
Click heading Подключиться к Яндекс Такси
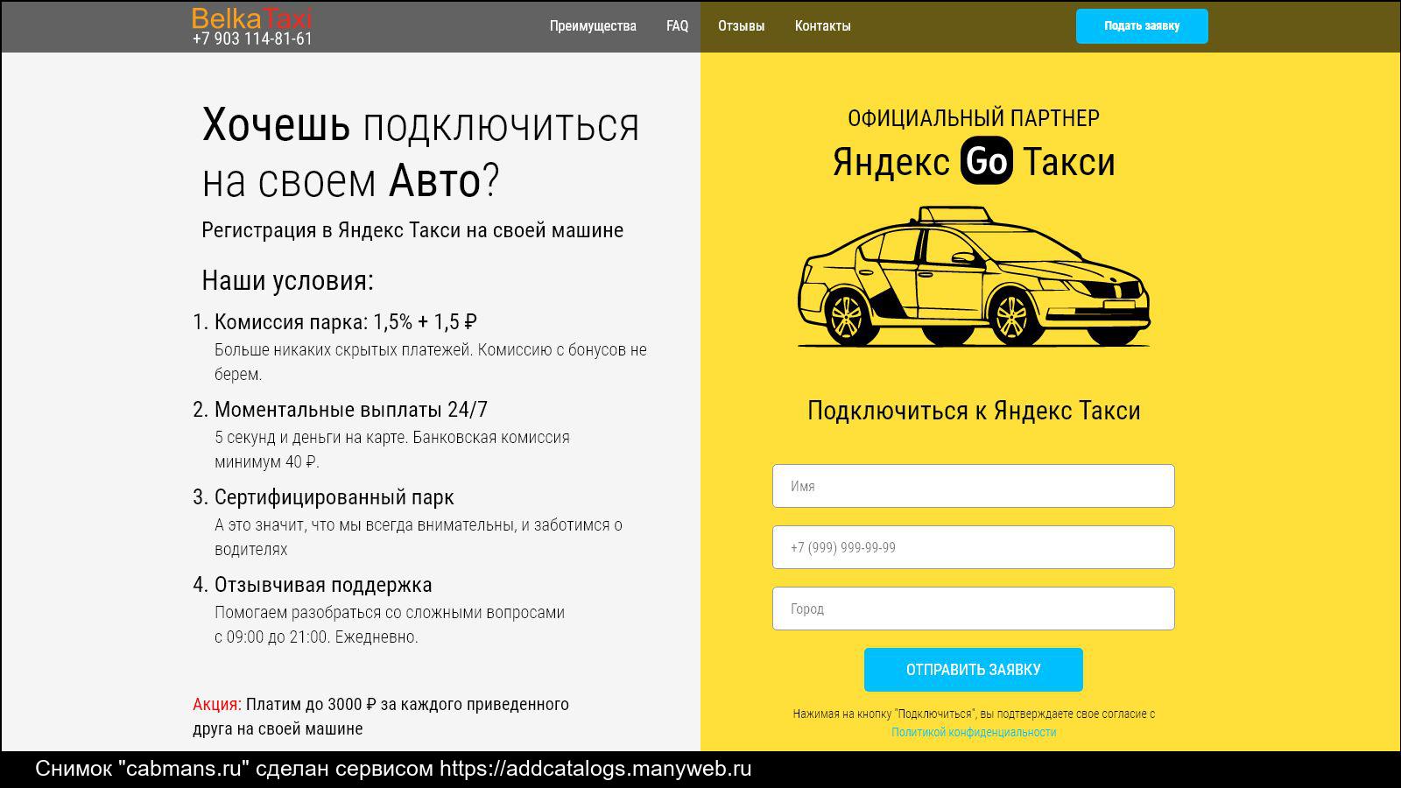click(x=974, y=411)
